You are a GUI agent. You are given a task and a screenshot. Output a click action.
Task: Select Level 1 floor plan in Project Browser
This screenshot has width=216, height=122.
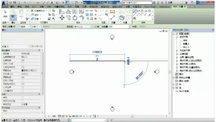click(186, 44)
